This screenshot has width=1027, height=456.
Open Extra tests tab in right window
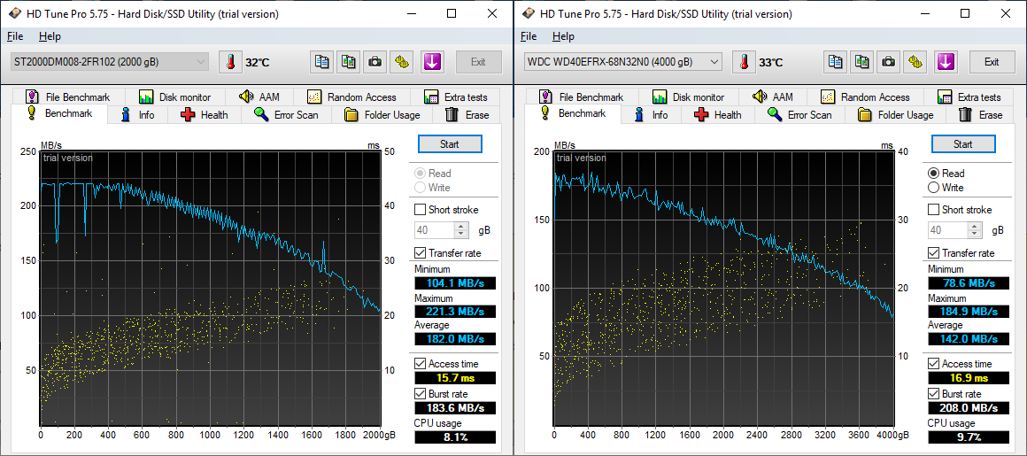969,97
